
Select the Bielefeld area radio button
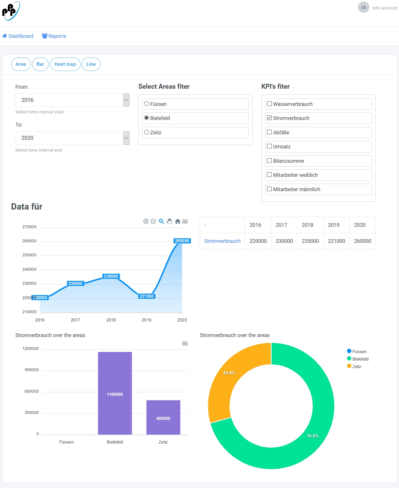pyautogui.click(x=147, y=118)
